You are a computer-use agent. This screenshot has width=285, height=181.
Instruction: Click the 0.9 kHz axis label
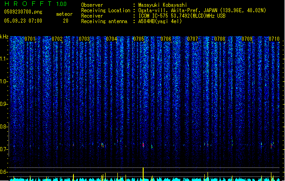pyautogui.click(x=4, y=104)
